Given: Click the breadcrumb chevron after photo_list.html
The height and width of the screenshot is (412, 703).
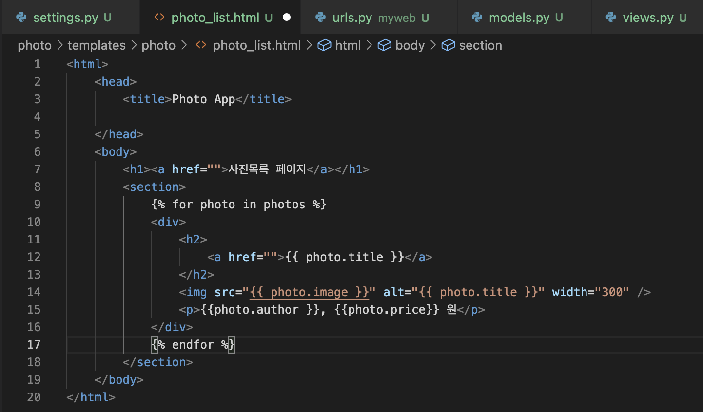Looking at the screenshot, I should tap(309, 45).
